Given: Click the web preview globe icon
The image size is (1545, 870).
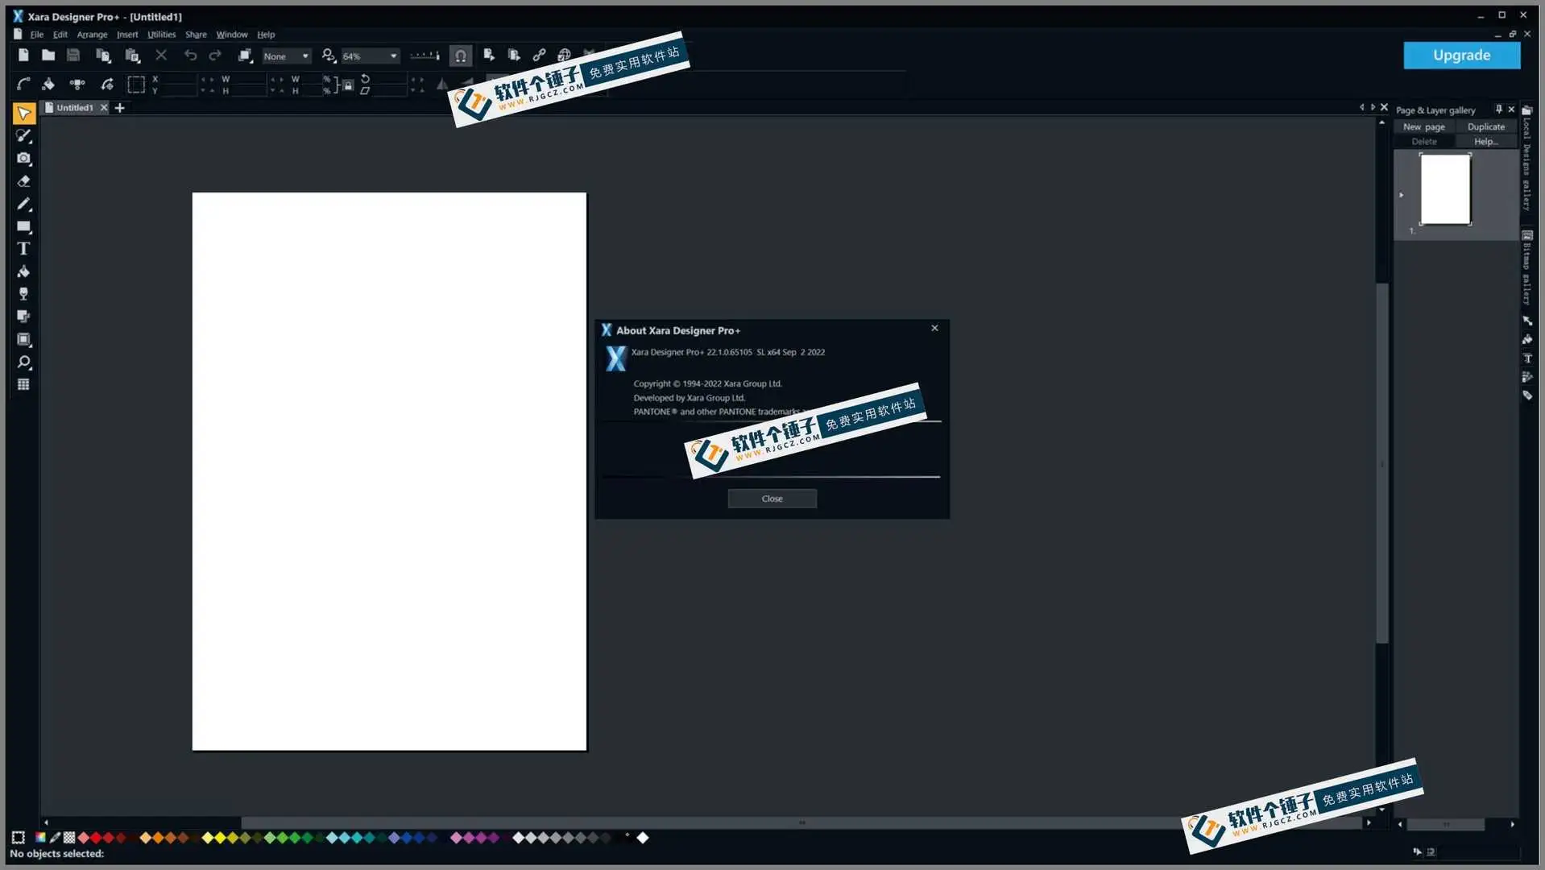Looking at the screenshot, I should pyautogui.click(x=564, y=56).
